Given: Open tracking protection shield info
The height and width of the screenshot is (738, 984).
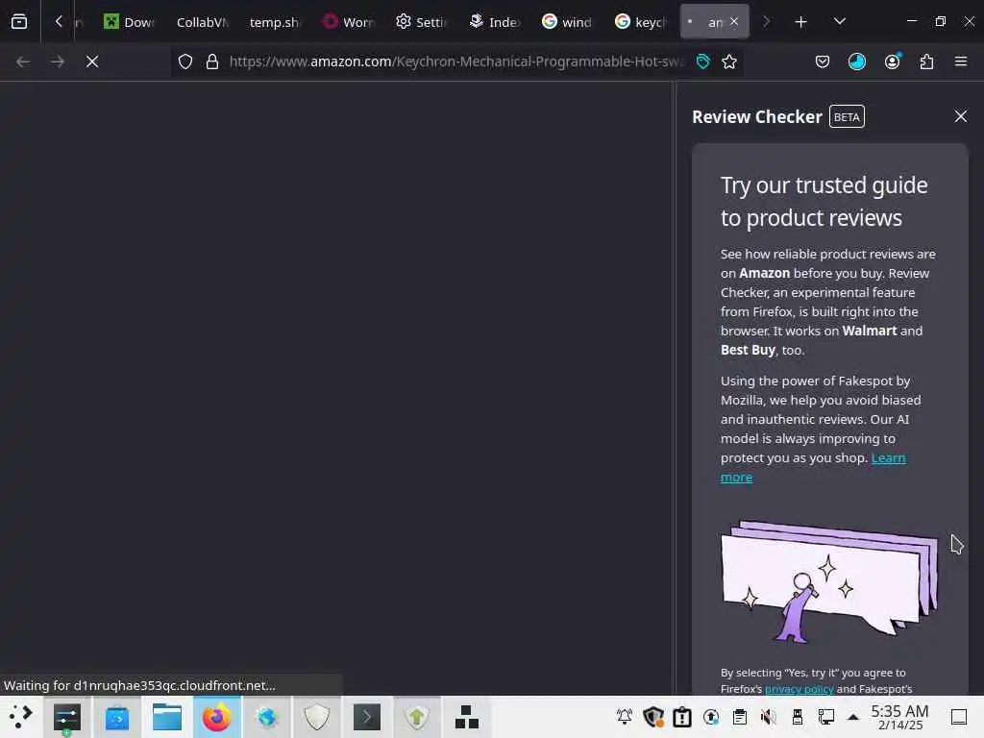Looking at the screenshot, I should [185, 61].
